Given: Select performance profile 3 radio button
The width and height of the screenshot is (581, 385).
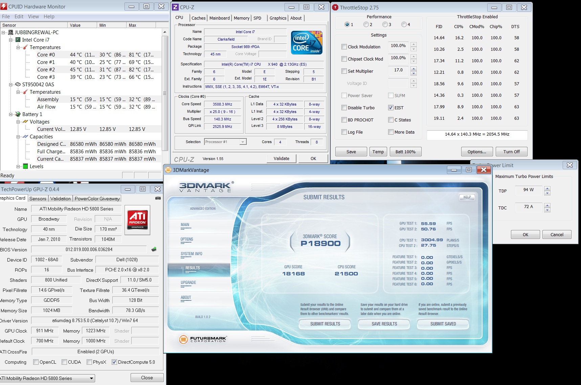Looking at the screenshot, I should [x=385, y=24].
